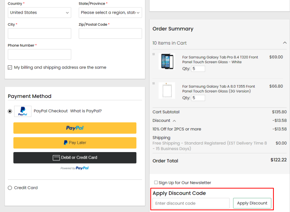Click the Payment Method heading
Screen dimensions: 290x212
point(29,96)
